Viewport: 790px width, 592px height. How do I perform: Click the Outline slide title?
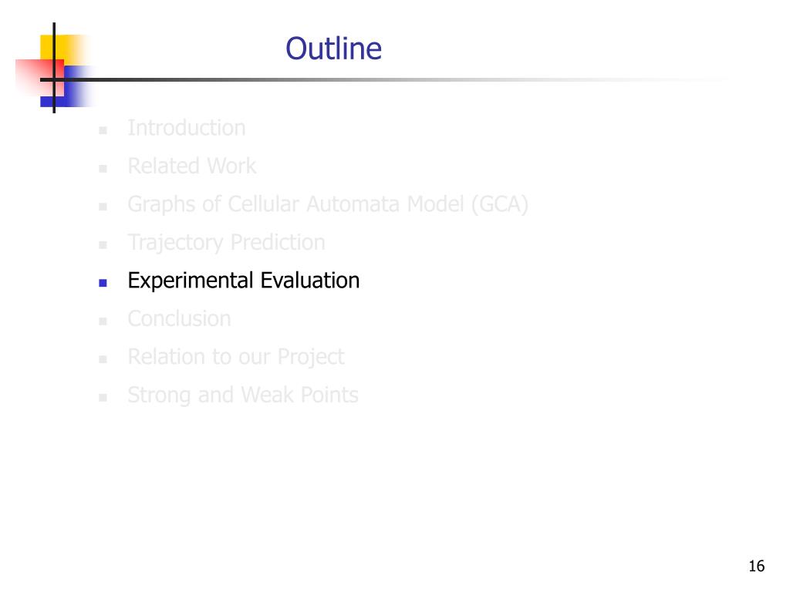coord(333,49)
